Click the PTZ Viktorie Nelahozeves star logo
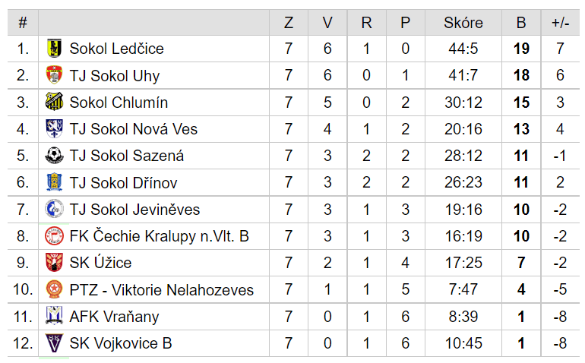This screenshot has height=363, width=585. click(54, 289)
